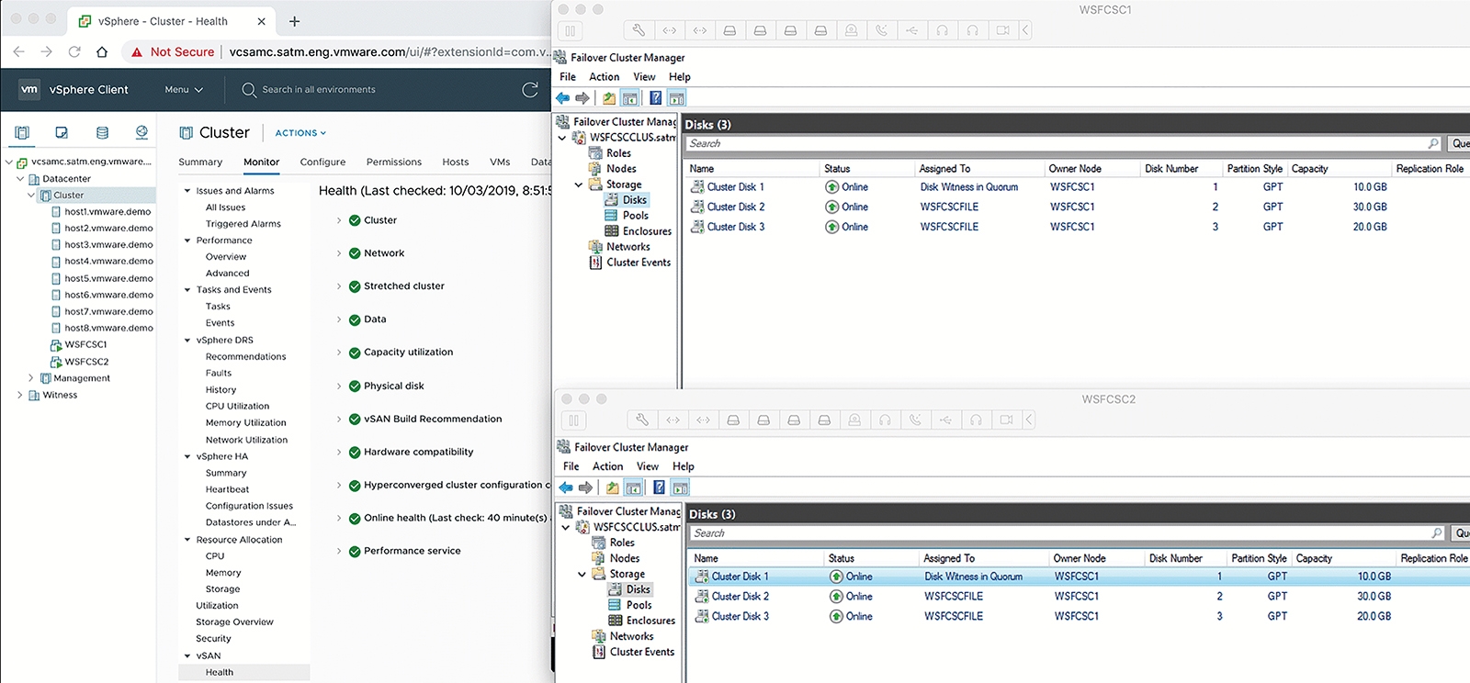Click the wrench icon in WSFCSC2 console toolbar

point(643,420)
